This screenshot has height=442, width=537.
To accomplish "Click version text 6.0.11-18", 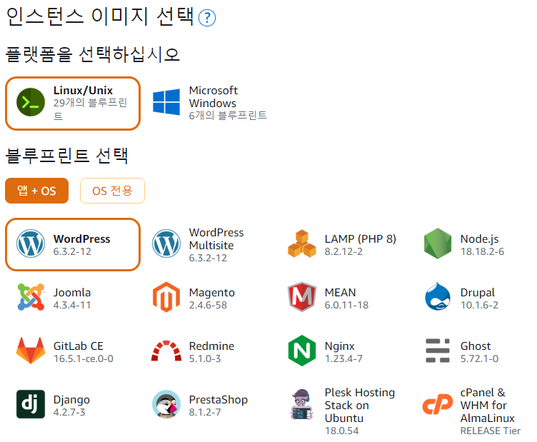I will 346,305.
